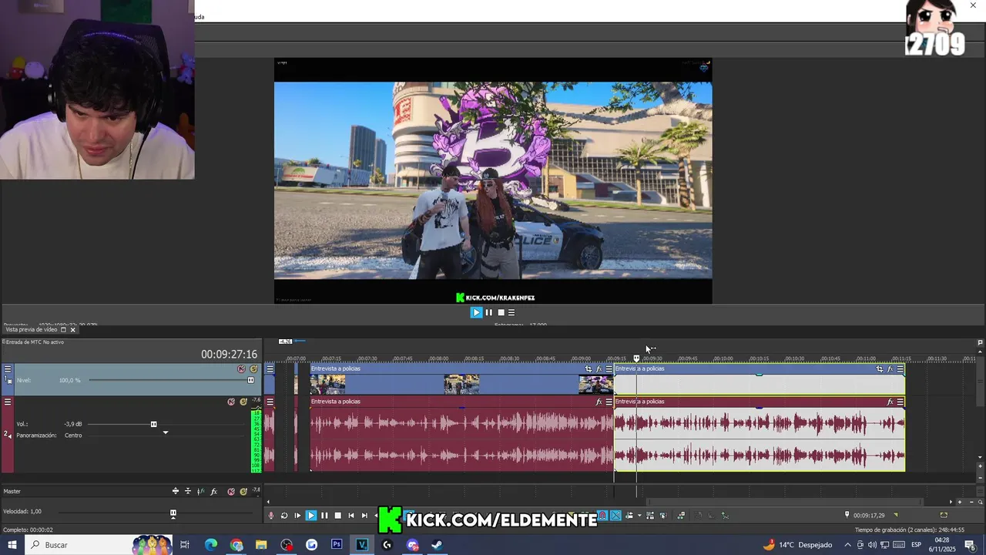Open Master FX button
This screenshot has height=555, width=986.
click(213, 491)
